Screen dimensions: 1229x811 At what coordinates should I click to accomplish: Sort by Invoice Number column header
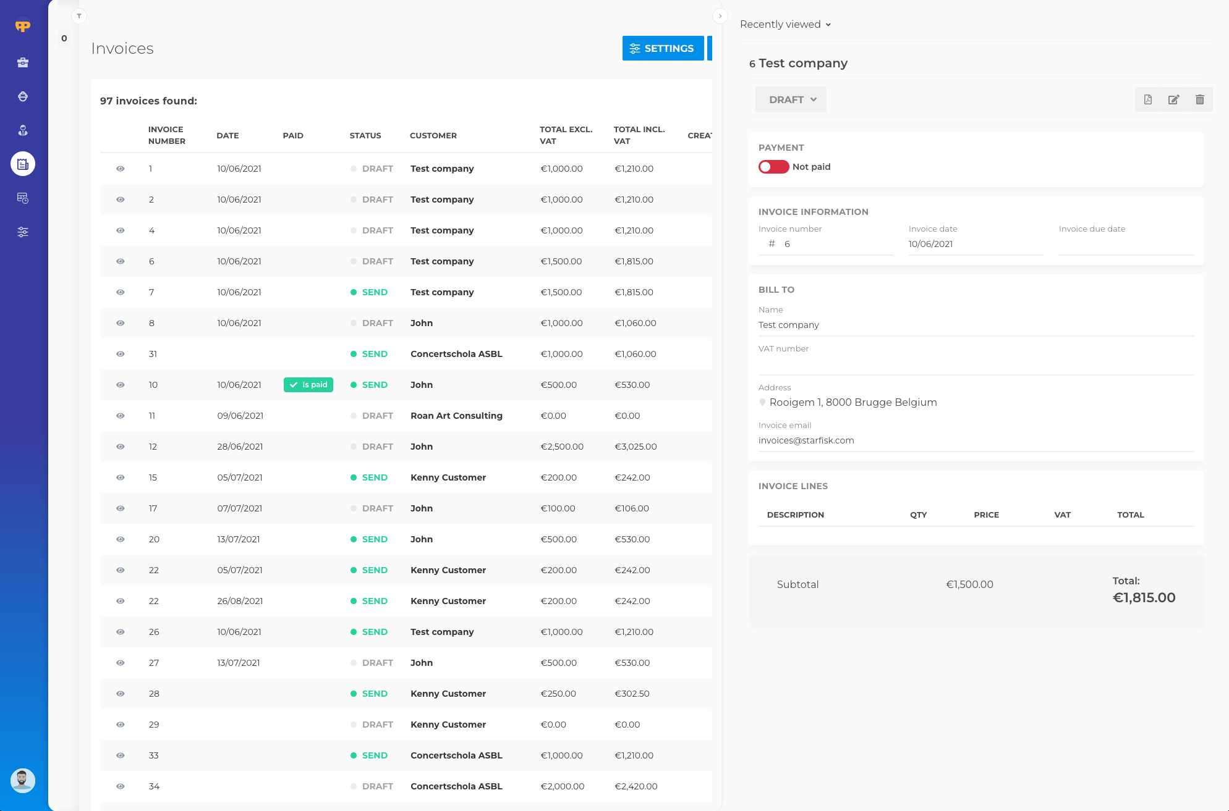click(166, 135)
